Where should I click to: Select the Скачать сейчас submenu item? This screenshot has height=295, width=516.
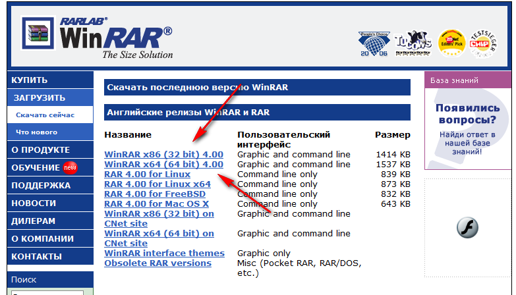coord(50,115)
